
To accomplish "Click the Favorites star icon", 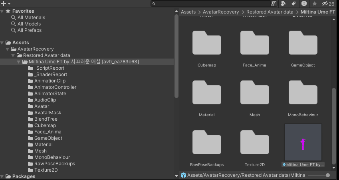I will pyautogui.click(x=8, y=11).
